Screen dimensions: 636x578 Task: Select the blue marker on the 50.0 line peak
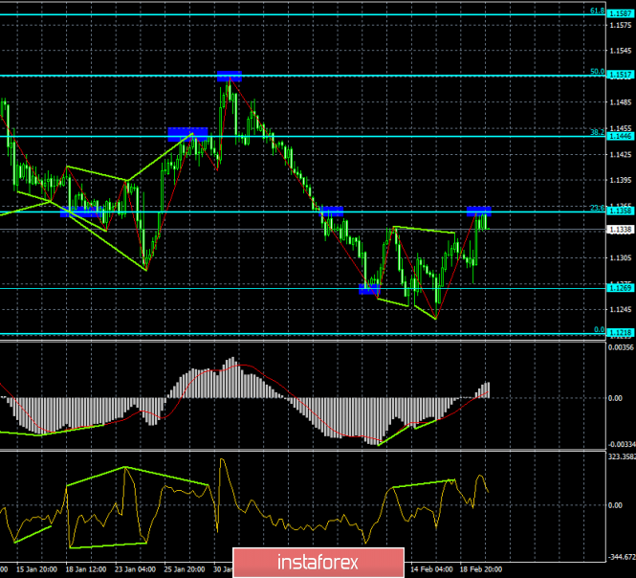[x=230, y=77]
